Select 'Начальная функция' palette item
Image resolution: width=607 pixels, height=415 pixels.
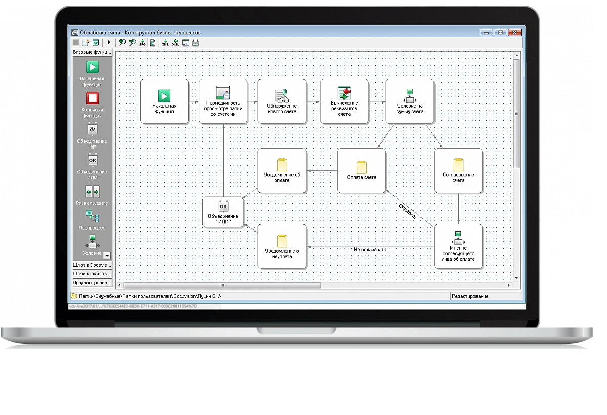tap(92, 74)
